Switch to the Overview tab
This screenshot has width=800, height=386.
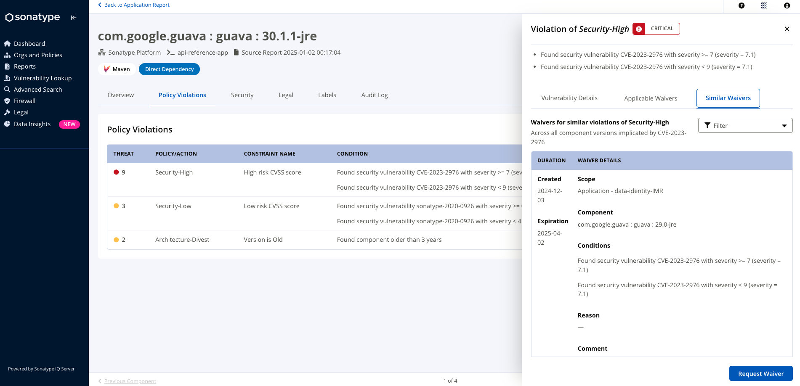121,95
